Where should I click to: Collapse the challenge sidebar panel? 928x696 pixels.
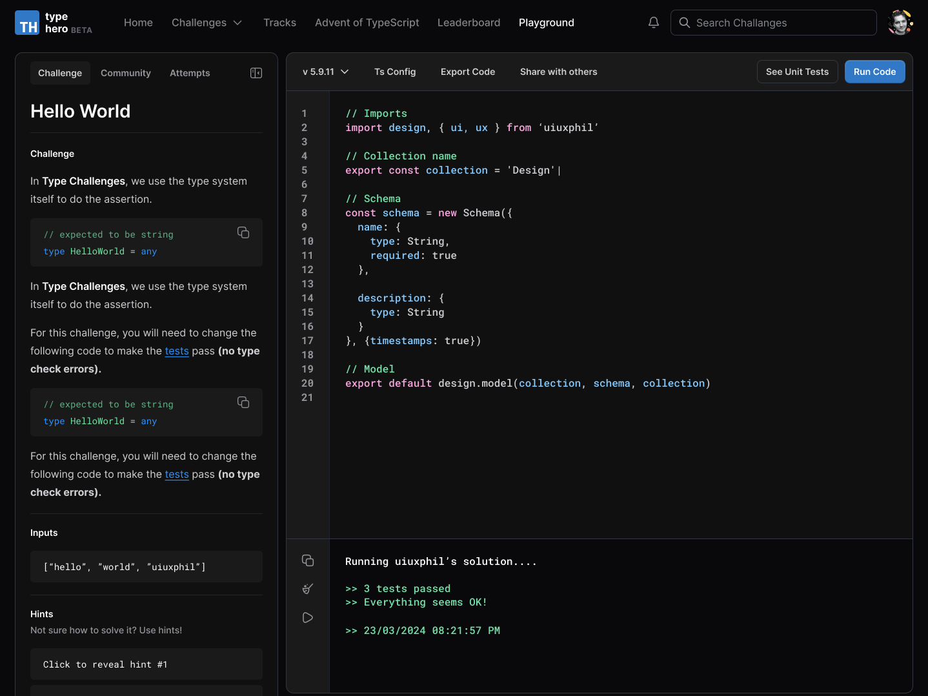click(x=256, y=73)
